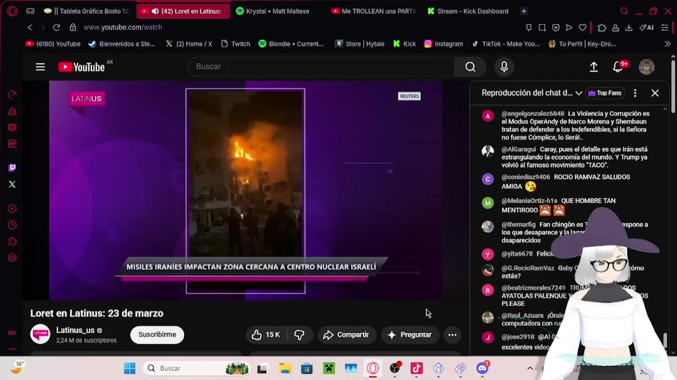Screen dimensions: 677x380
Task: Open Extensions cube icon in sidebar
Action: pyautogui.click(x=12, y=242)
